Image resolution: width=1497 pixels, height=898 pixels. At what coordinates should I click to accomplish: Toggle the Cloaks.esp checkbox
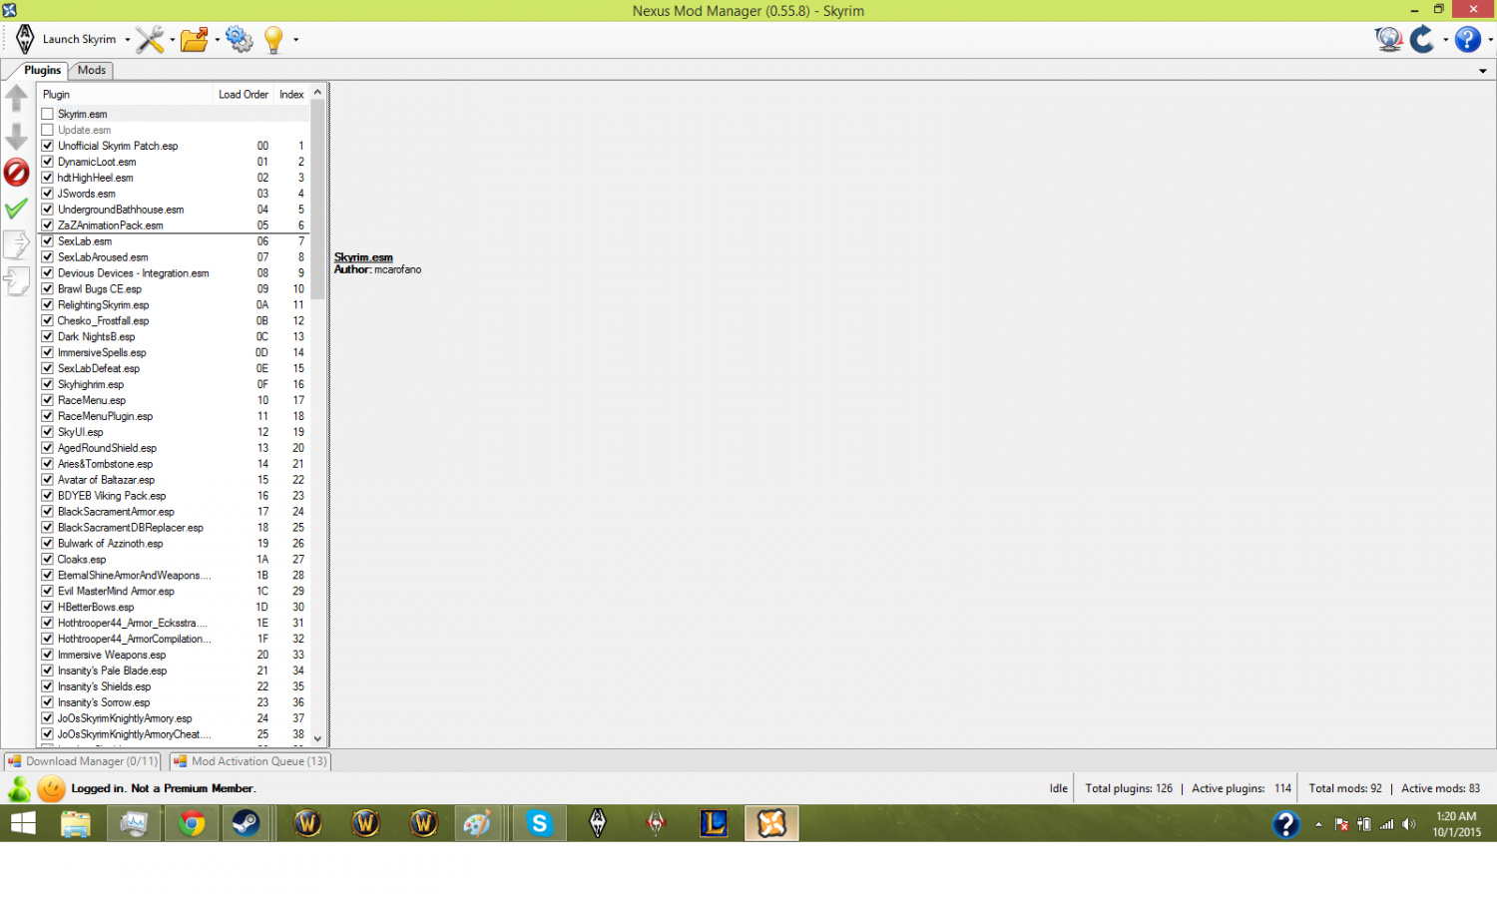point(47,560)
